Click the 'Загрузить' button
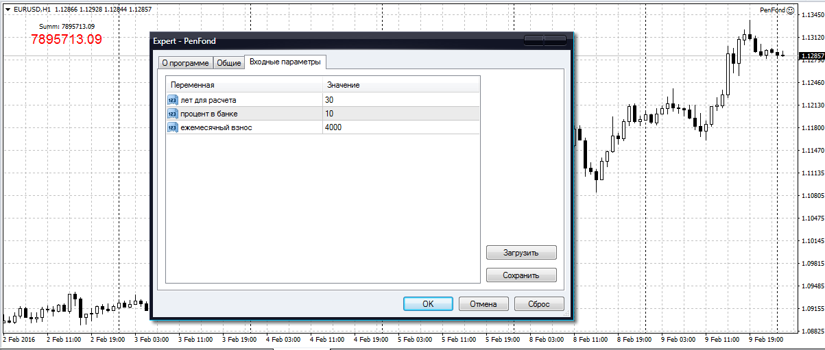 point(521,253)
